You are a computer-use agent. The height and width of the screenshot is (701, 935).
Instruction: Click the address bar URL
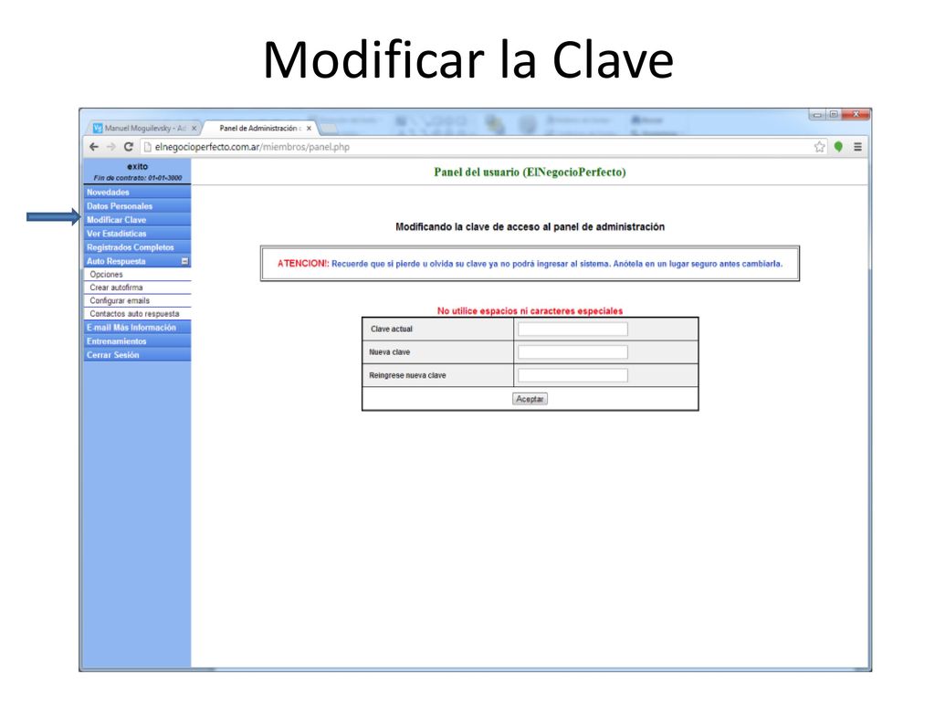252,147
